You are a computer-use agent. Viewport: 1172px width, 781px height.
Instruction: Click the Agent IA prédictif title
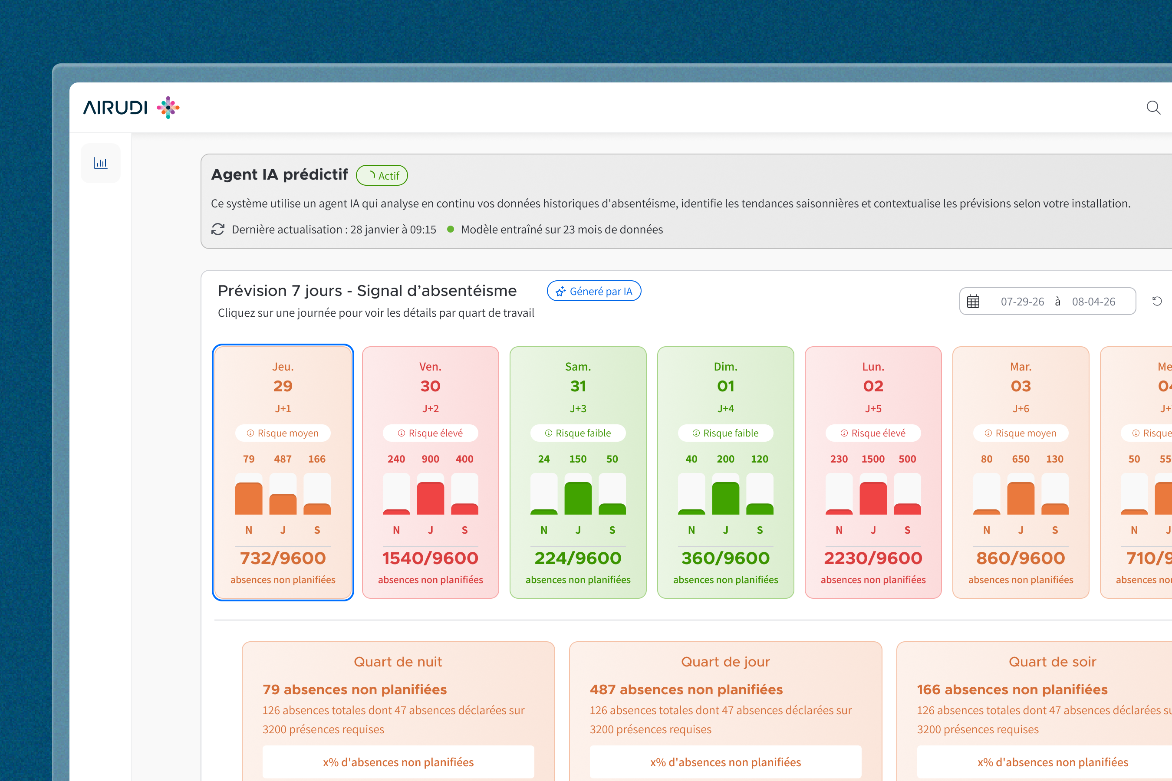[280, 174]
